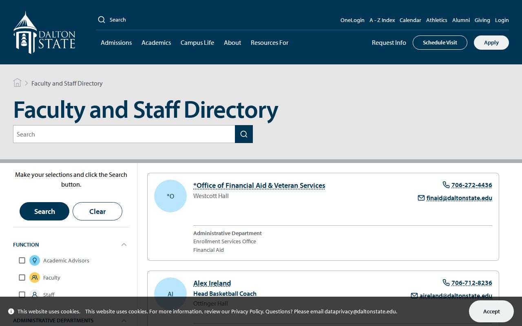Email aireland@daltonstate.edu
Viewport: 522px width, 326px height.
456,296
